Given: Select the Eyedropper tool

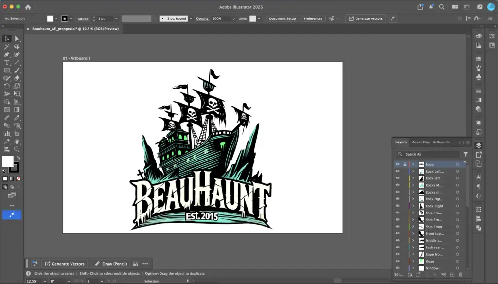Looking at the screenshot, I should point(17,118).
